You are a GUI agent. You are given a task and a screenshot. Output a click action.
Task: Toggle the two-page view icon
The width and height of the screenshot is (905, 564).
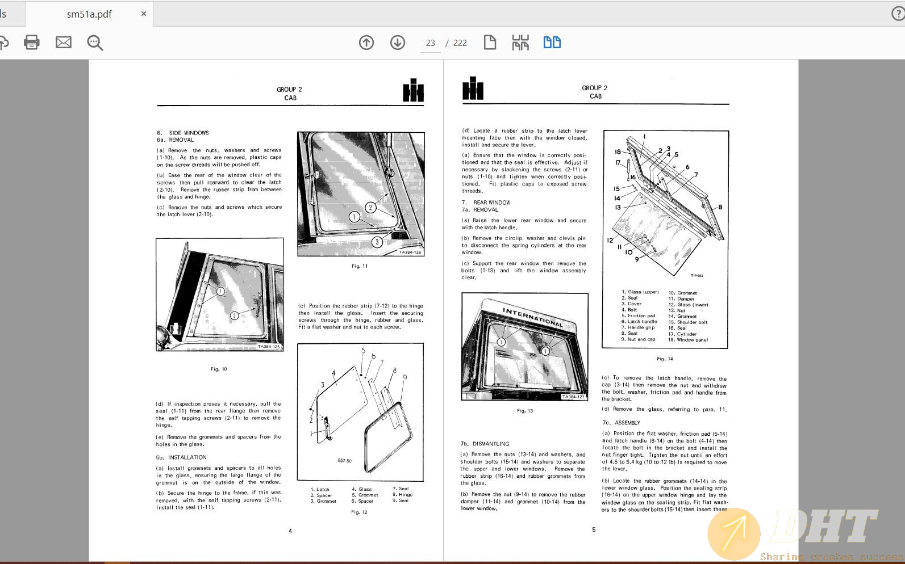[552, 43]
